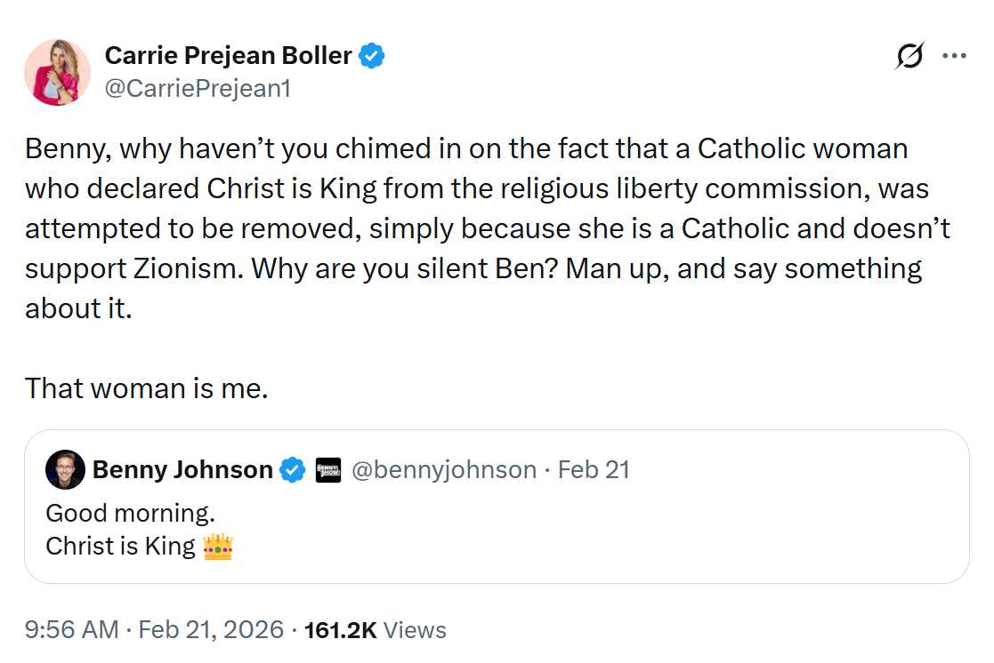The image size is (994, 663).
Task: Open the quoted "Good morning." post text
Action: [130, 514]
